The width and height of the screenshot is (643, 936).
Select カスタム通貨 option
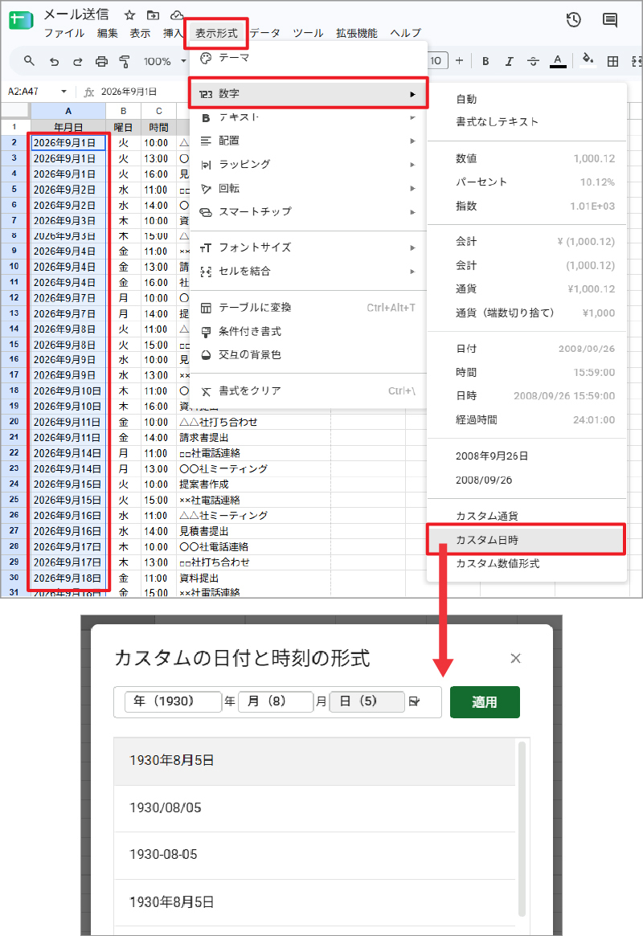tap(527, 516)
